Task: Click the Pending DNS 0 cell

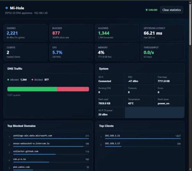Action: pos(110,90)
